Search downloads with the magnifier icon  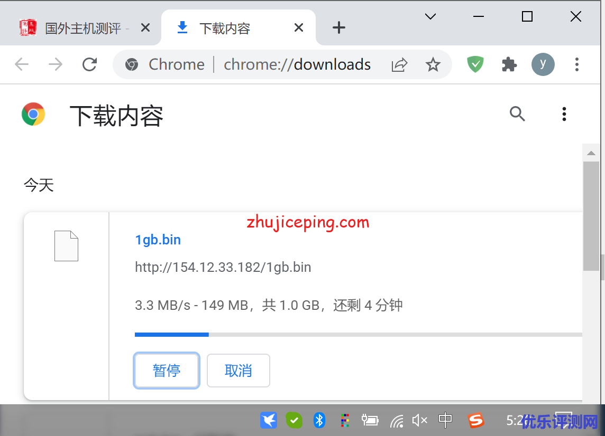517,114
